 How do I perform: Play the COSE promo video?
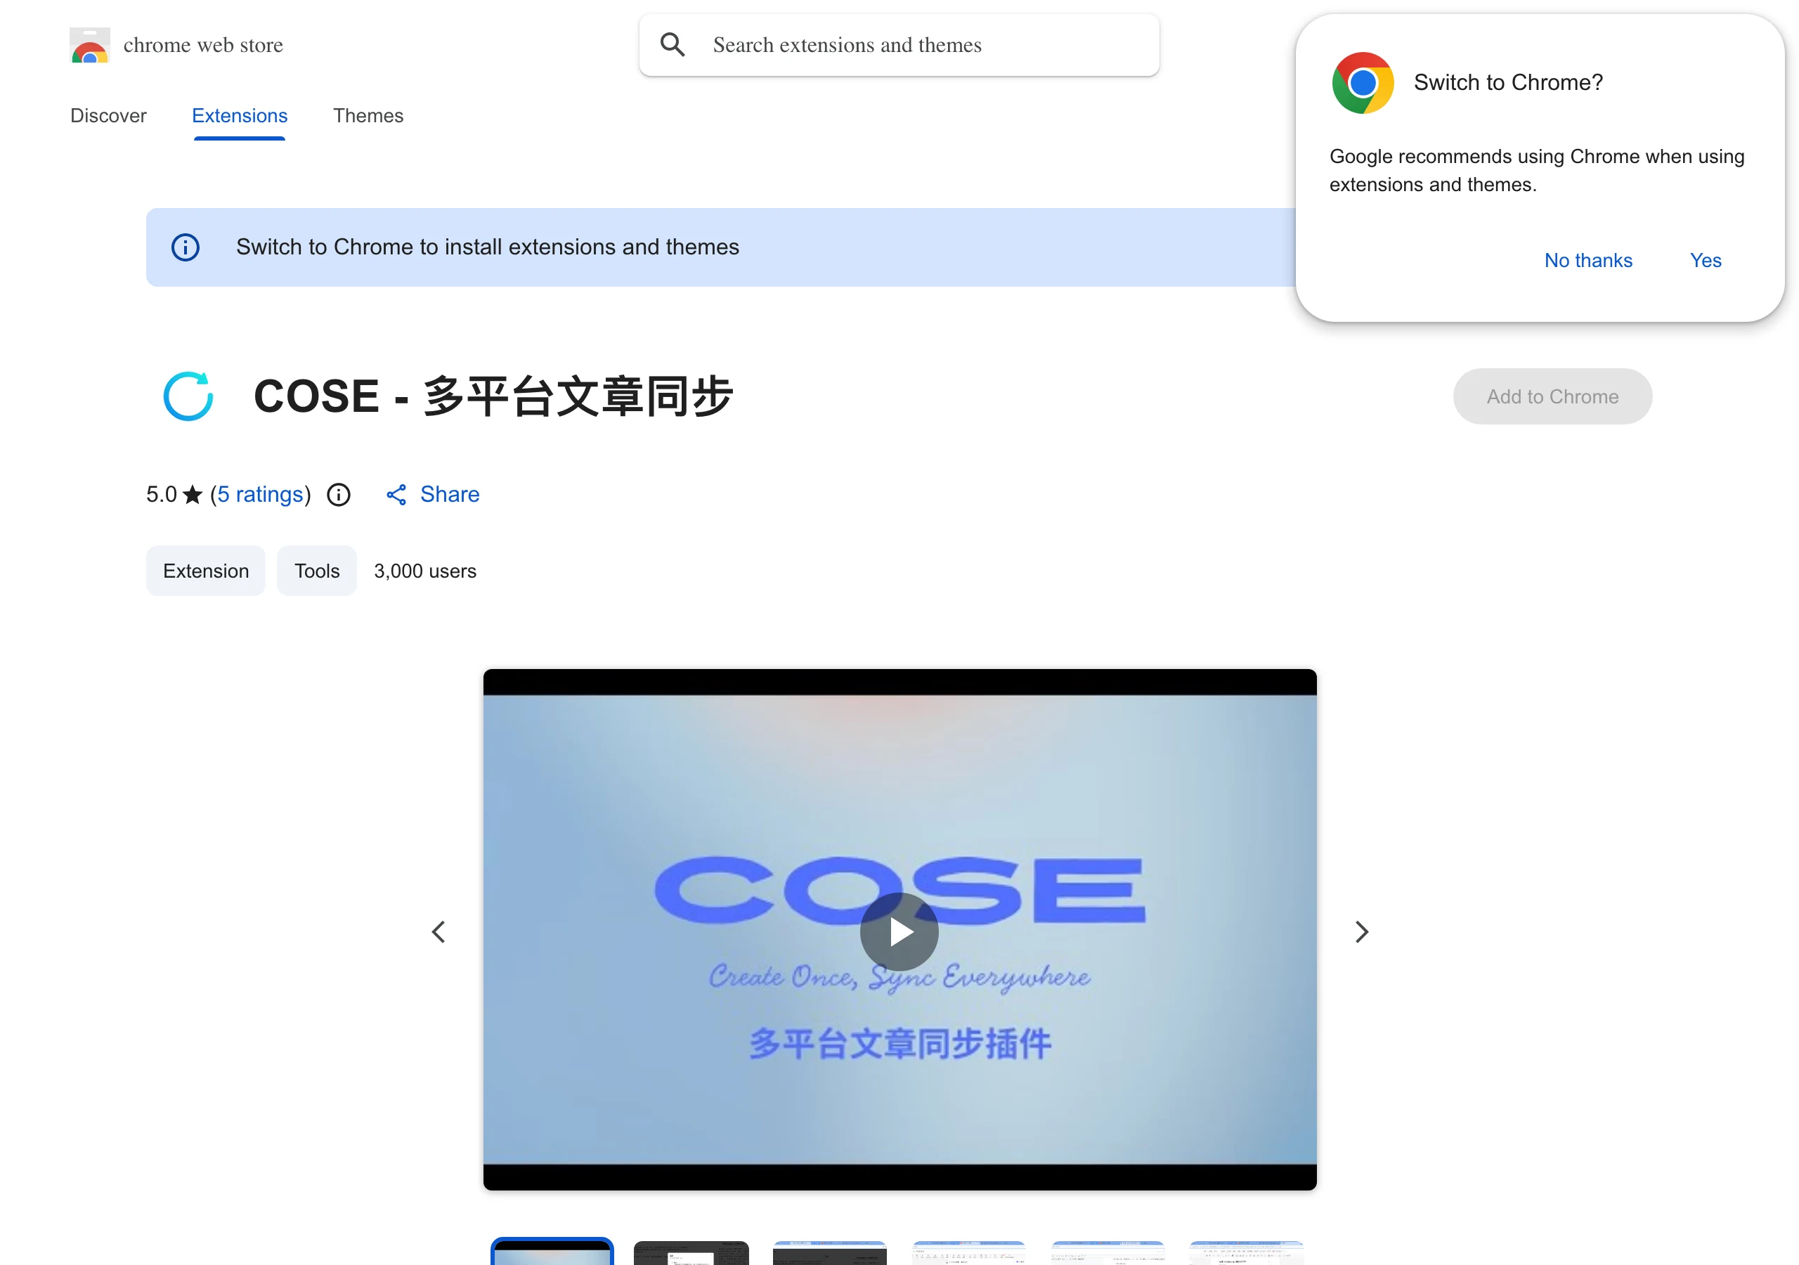[x=899, y=932]
